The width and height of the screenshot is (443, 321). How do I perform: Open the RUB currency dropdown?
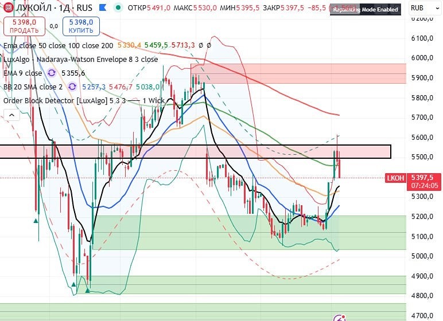(425, 8)
